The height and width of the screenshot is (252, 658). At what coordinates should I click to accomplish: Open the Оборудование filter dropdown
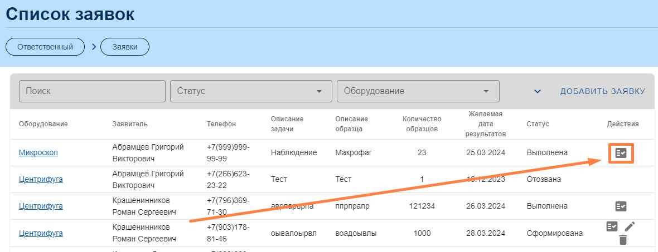(x=418, y=91)
